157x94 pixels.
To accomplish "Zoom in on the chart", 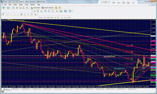I will click(45, 11).
